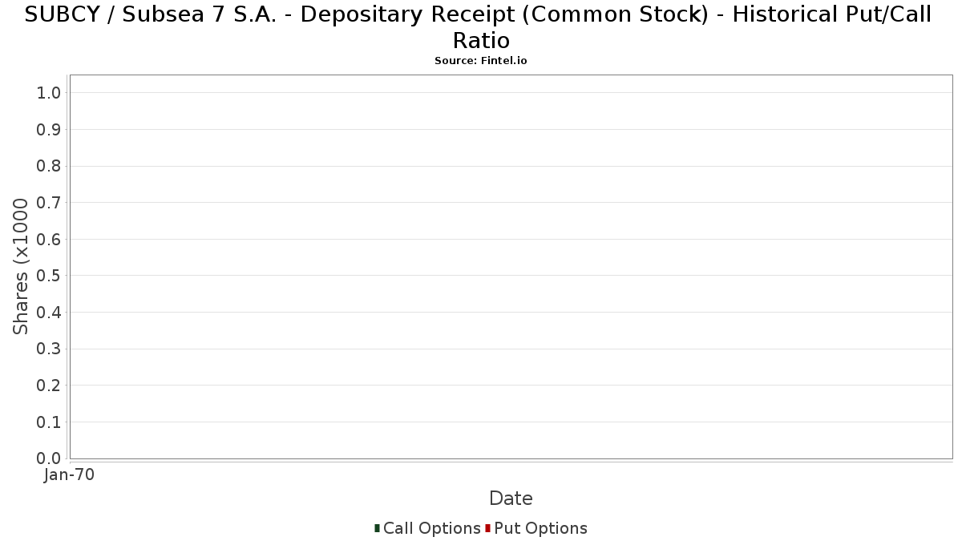Viewport: 962px width, 541px height.
Task: Click the Source: Fintel.io text
Action: click(x=480, y=61)
